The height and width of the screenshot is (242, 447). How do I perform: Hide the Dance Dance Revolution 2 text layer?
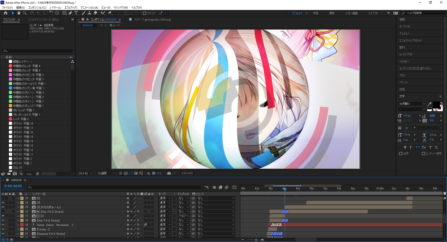[x=3, y=225]
